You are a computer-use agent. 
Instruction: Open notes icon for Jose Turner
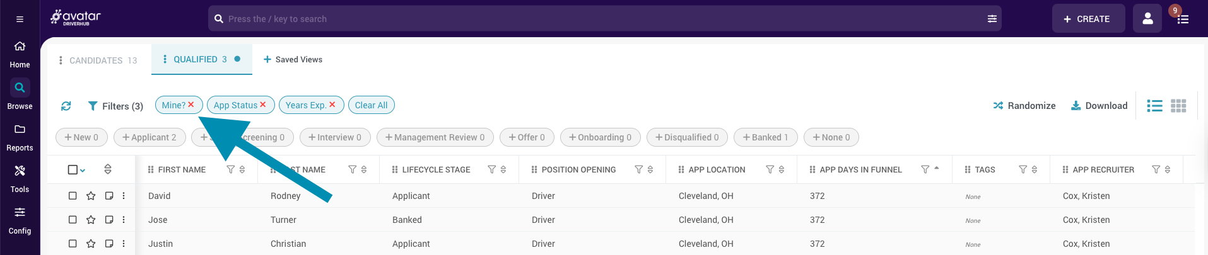pos(108,220)
